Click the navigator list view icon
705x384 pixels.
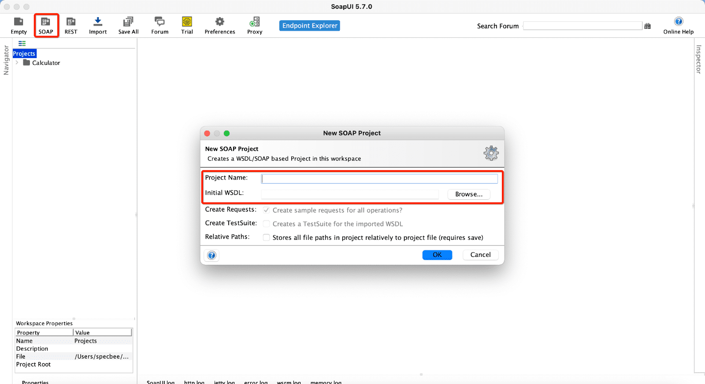(x=22, y=43)
